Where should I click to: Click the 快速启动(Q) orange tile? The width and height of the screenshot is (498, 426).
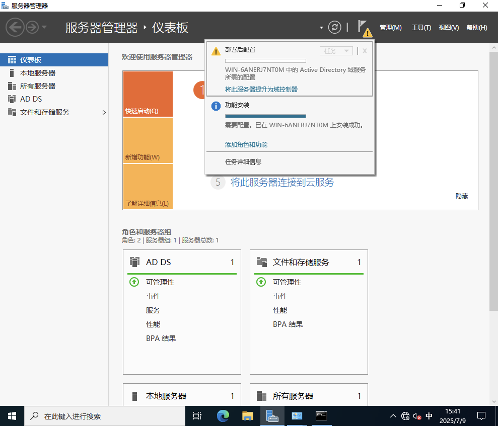pyautogui.click(x=148, y=94)
